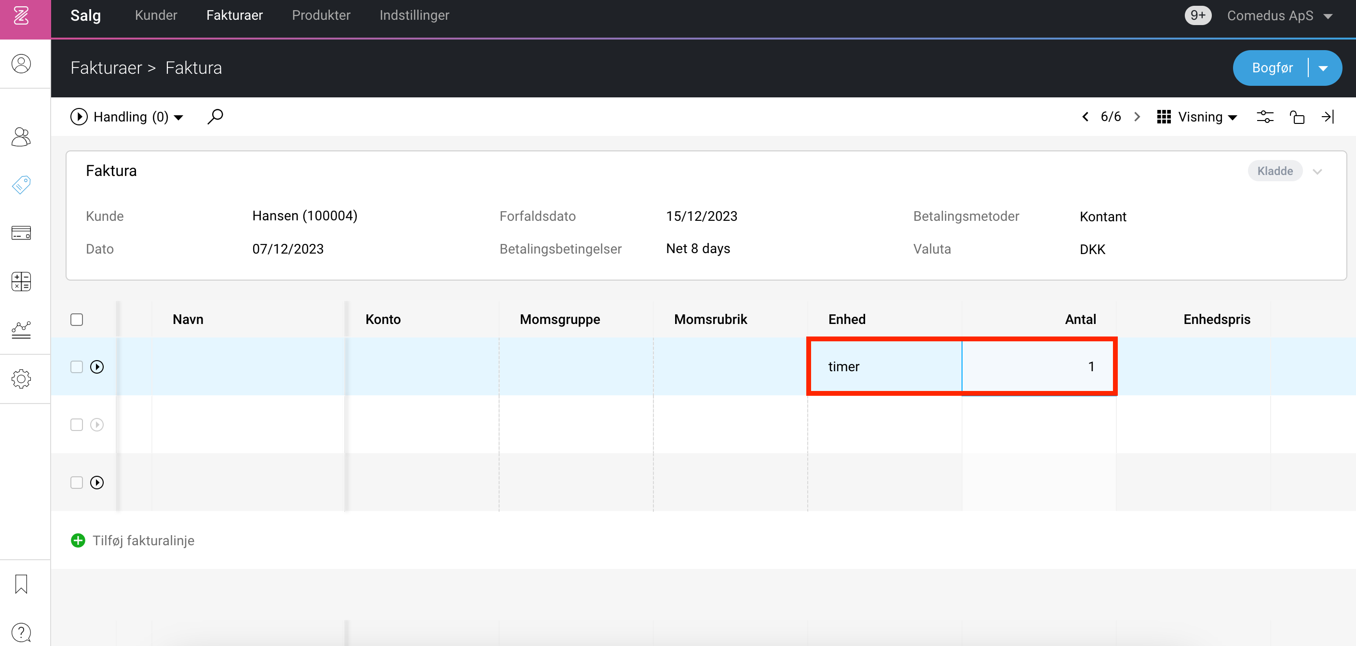
Task: Open the Produkter menu
Action: (x=321, y=15)
